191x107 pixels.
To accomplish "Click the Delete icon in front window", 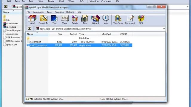I will (75, 20).
